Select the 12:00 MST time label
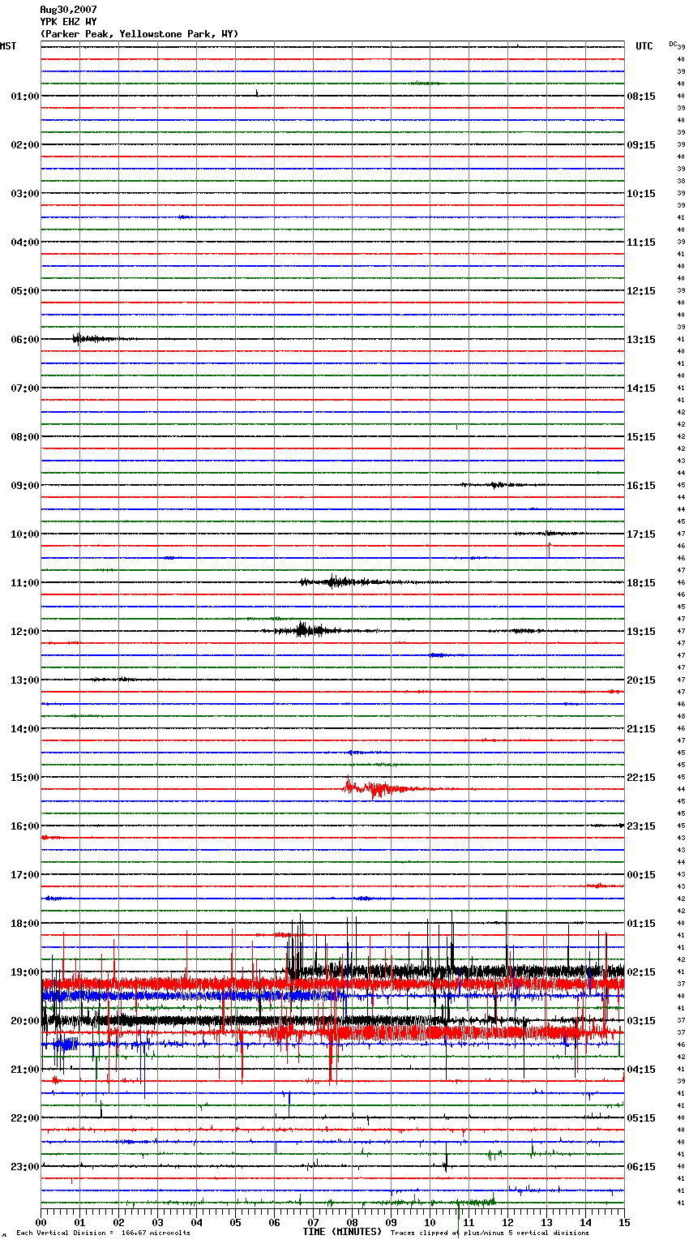 point(24,632)
